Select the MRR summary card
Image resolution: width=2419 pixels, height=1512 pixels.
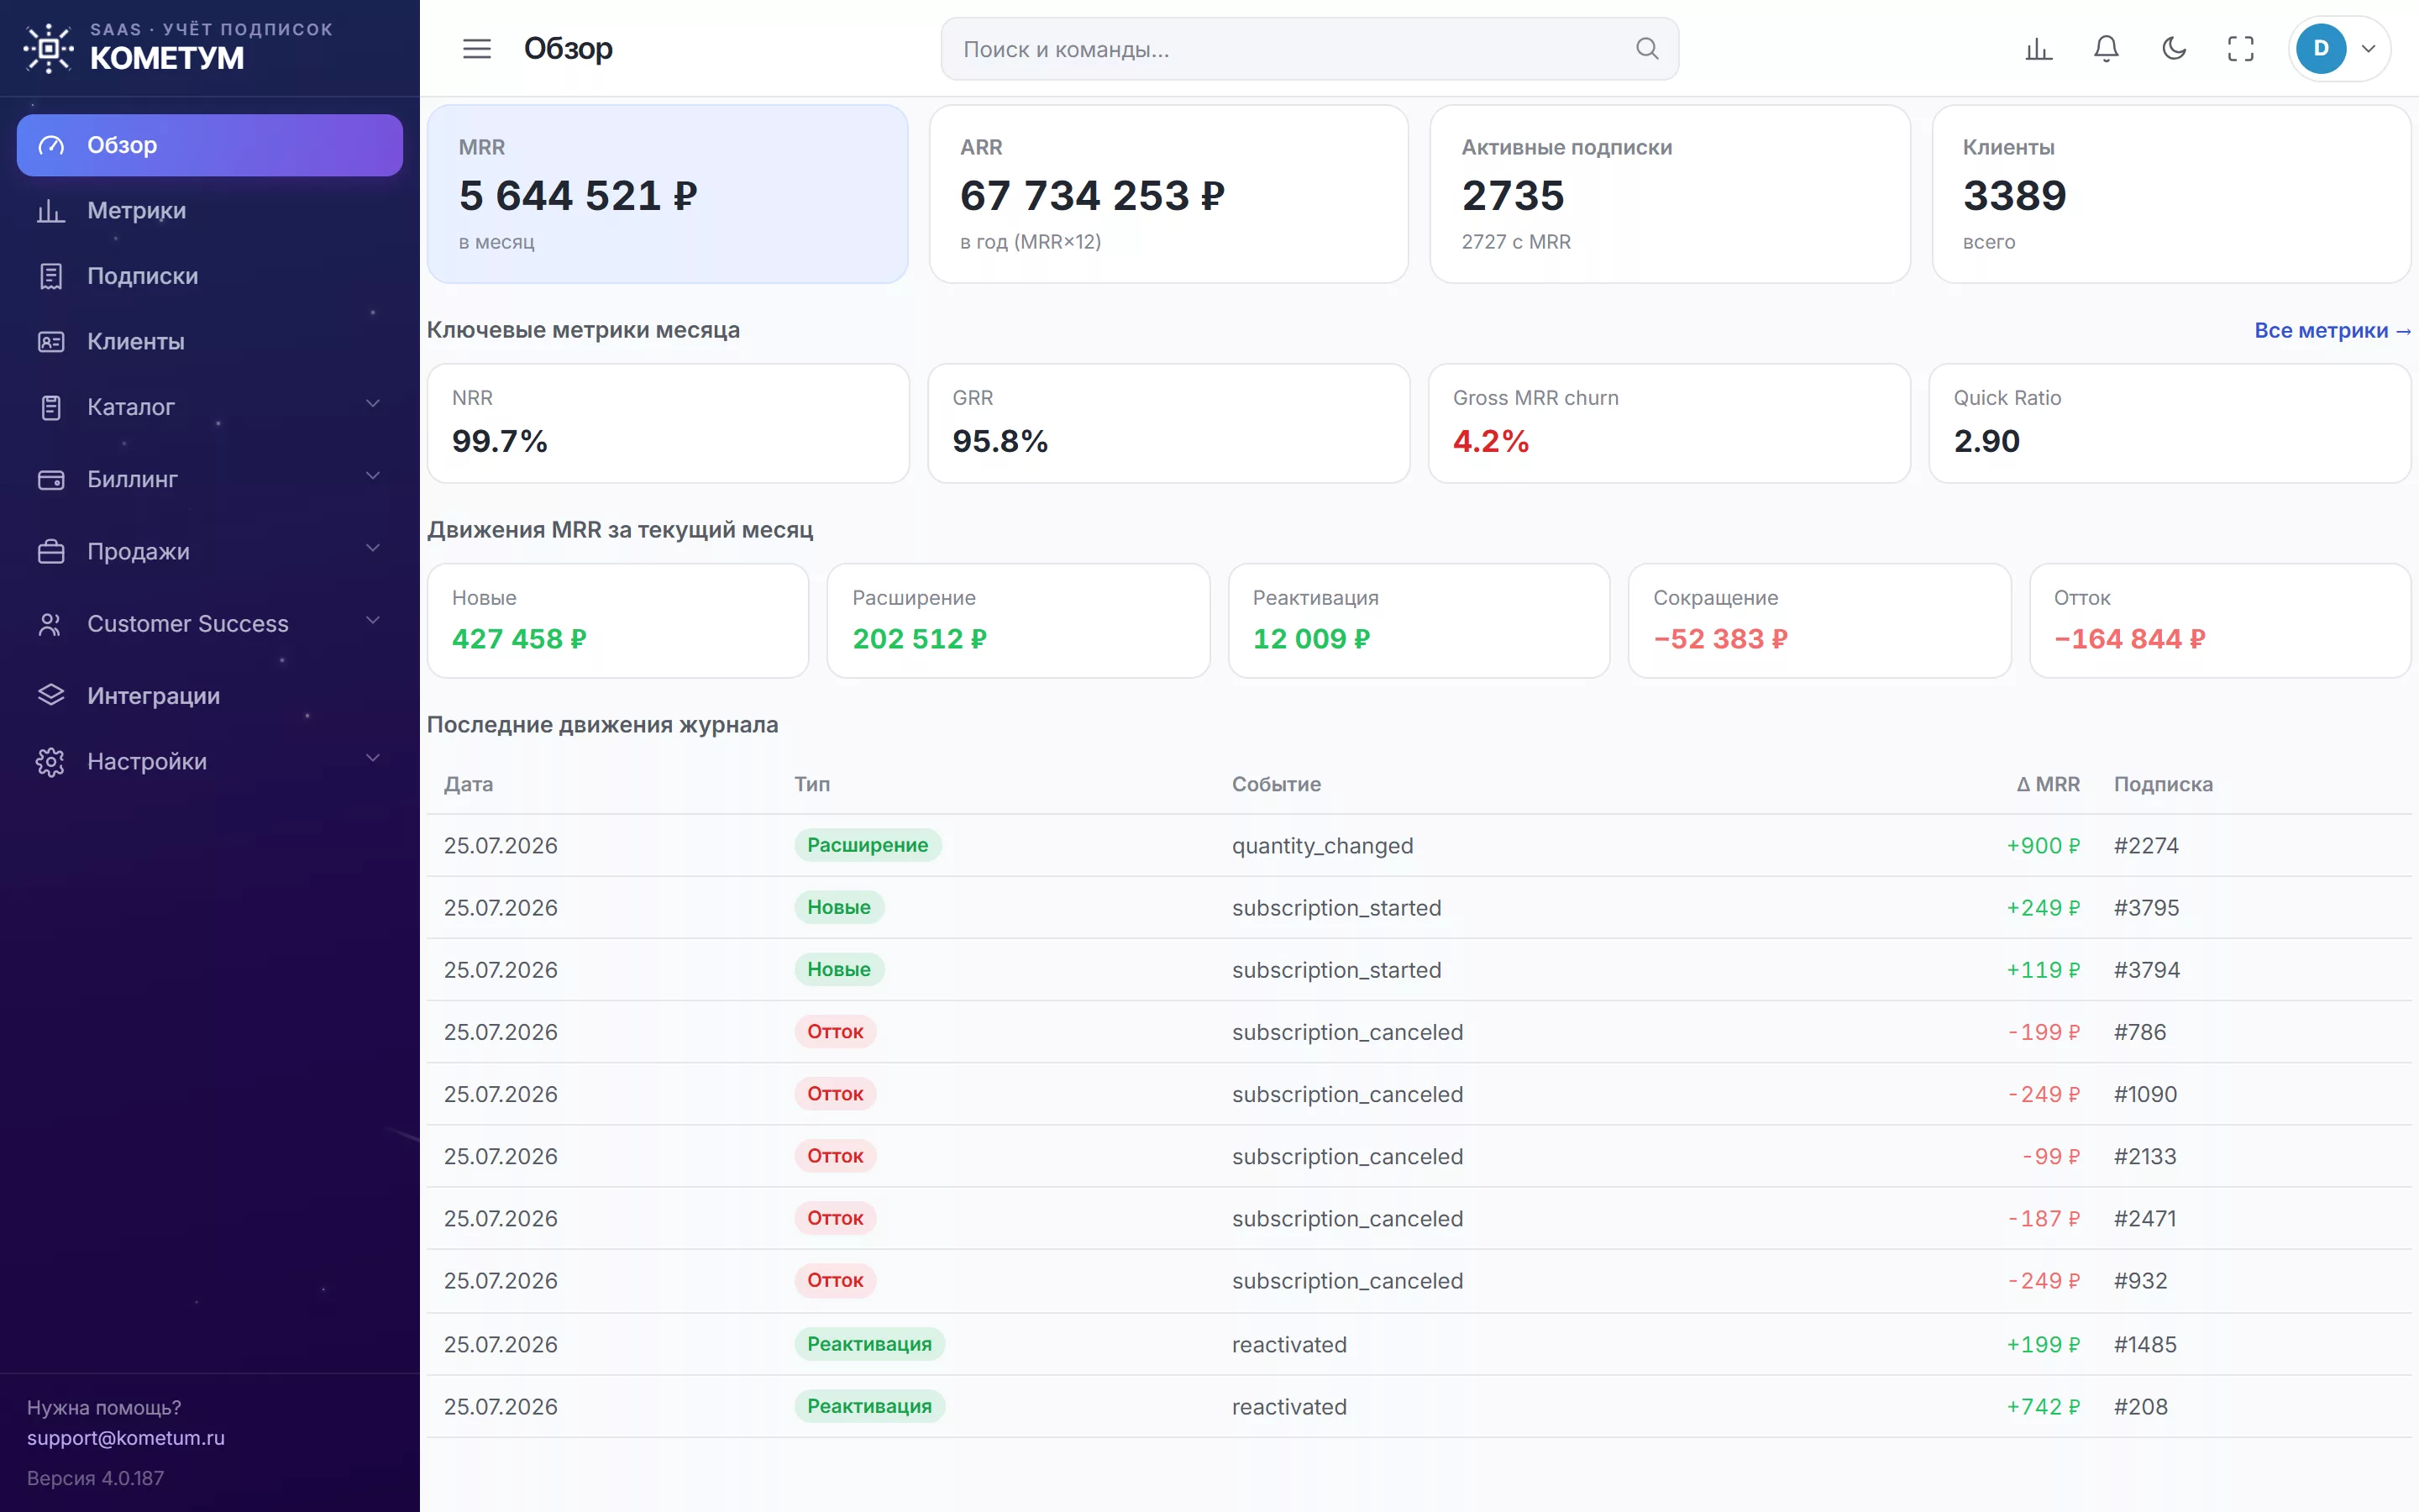tap(668, 194)
